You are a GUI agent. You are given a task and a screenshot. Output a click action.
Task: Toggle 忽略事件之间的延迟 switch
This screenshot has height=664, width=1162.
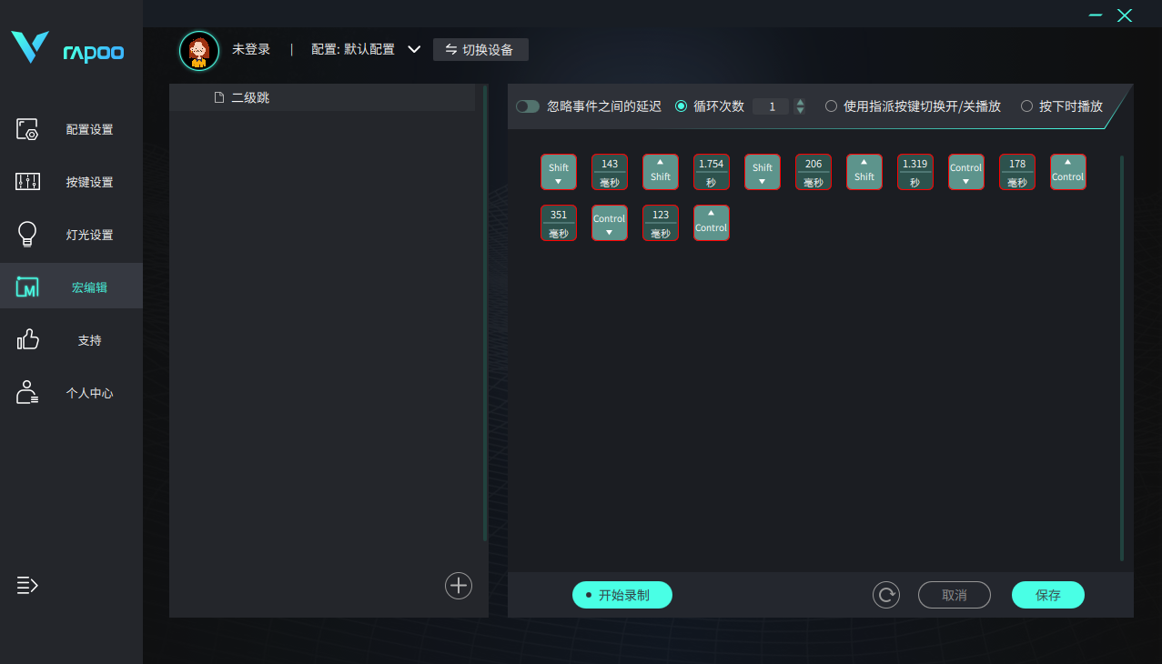(x=528, y=106)
